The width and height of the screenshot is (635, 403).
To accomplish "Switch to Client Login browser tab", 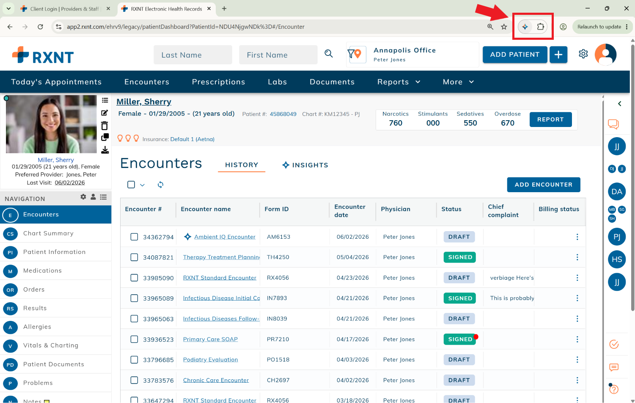I will point(65,8).
